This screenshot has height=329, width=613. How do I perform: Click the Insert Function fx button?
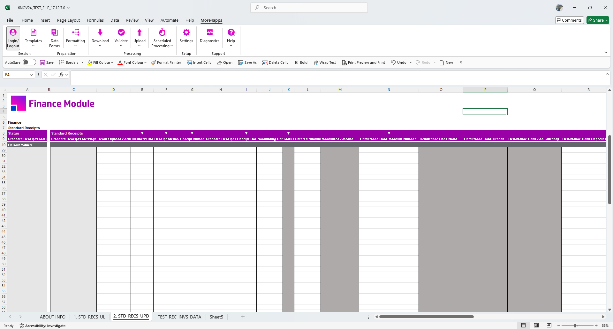point(61,75)
